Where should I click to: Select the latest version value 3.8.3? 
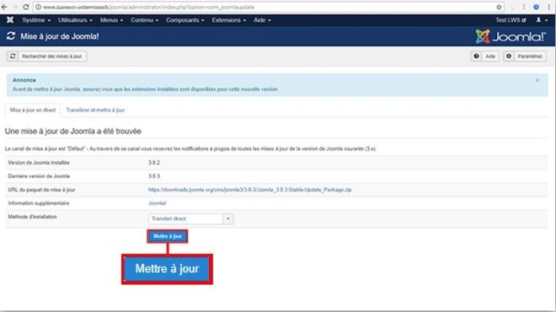pos(154,176)
